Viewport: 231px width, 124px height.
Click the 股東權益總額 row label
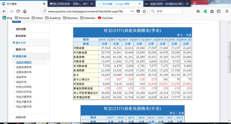click(82, 97)
